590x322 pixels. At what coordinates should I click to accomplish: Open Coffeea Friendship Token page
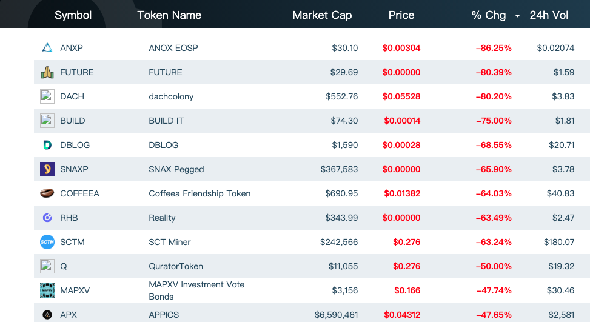point(199,193)
